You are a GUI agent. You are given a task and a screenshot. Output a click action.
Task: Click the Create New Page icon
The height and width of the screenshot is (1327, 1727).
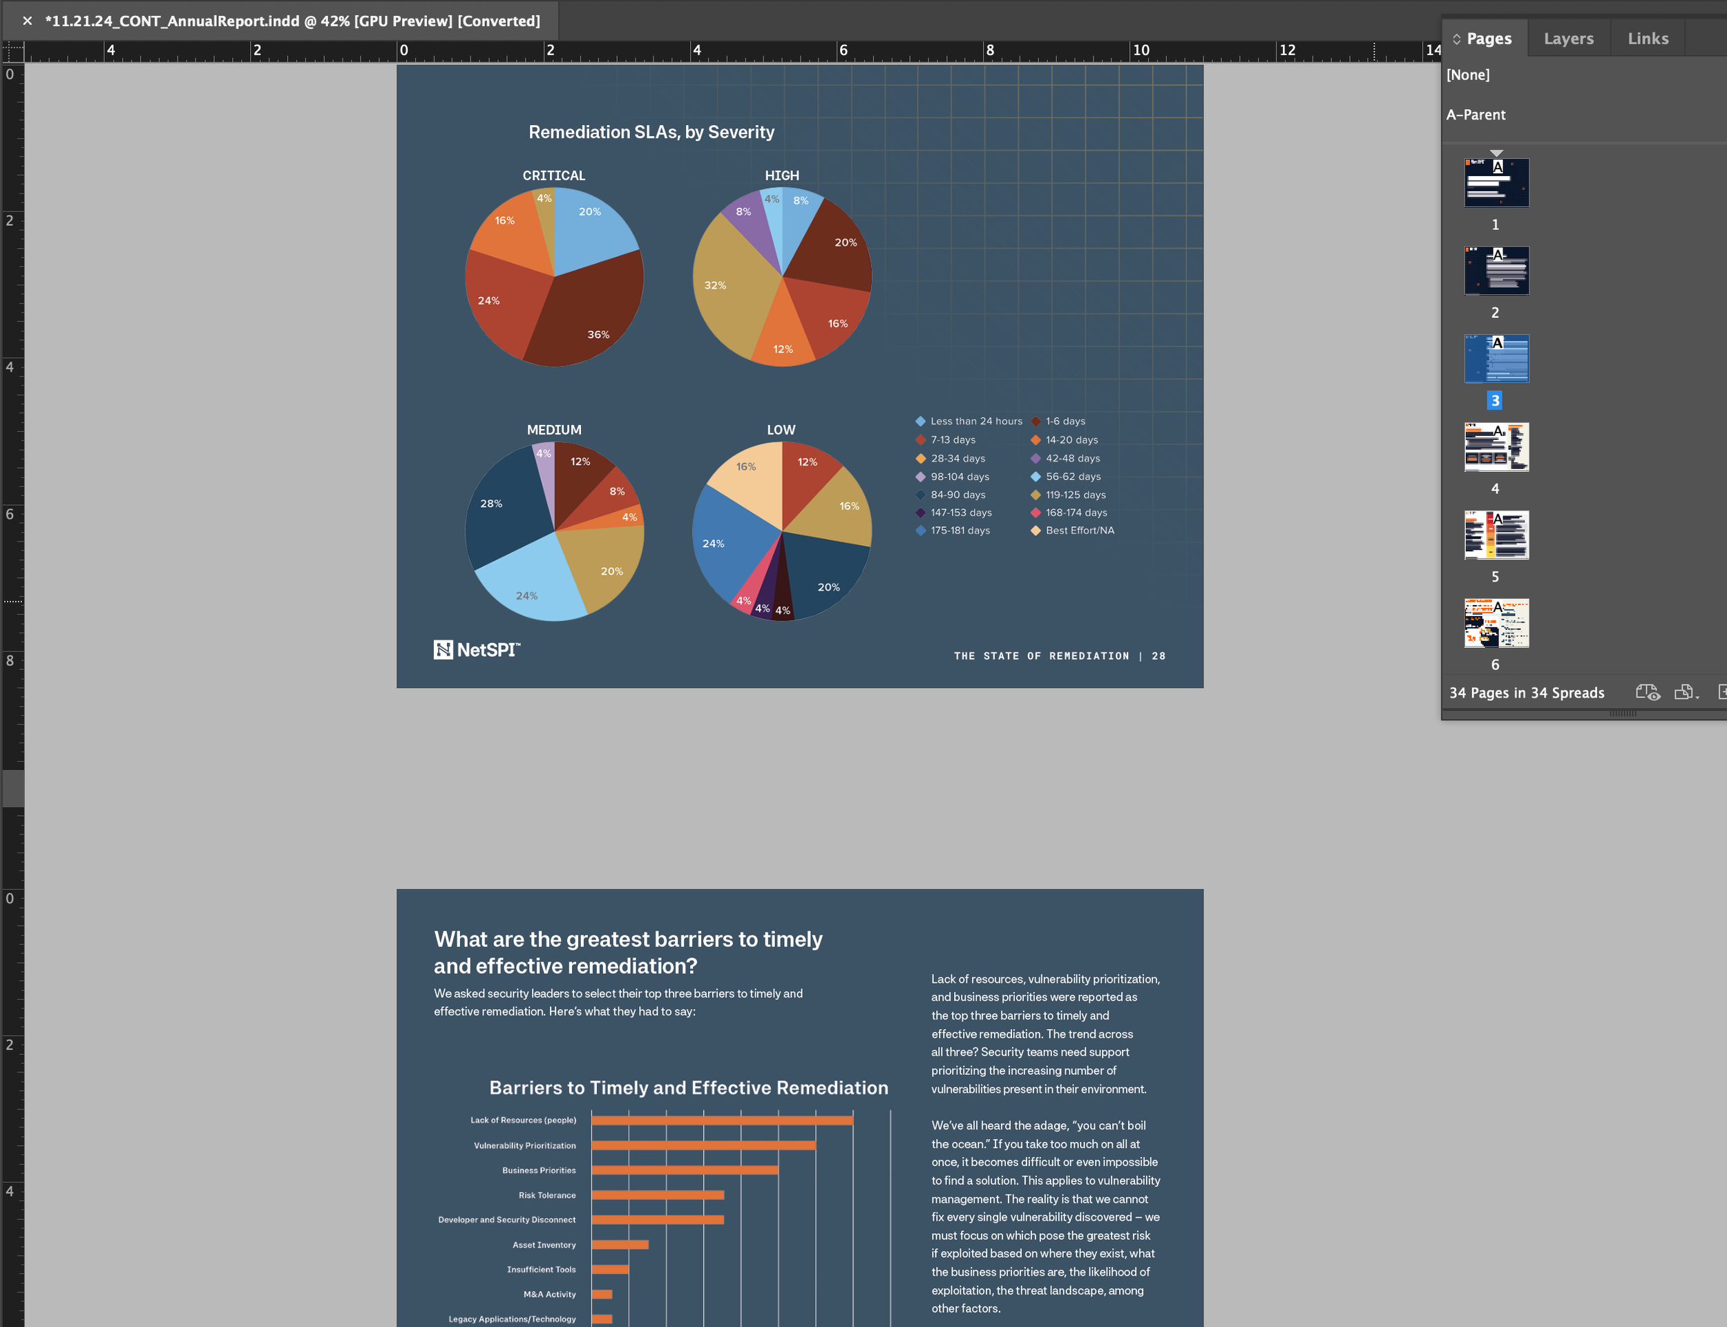(x=1721, y=693)
